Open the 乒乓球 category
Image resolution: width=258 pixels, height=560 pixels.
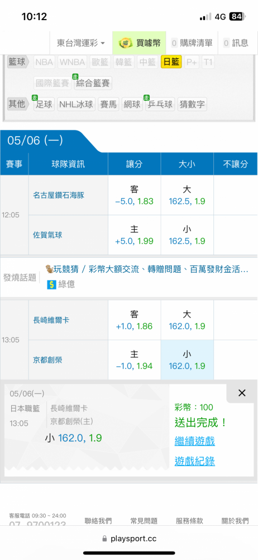click(x=160, y=104)
